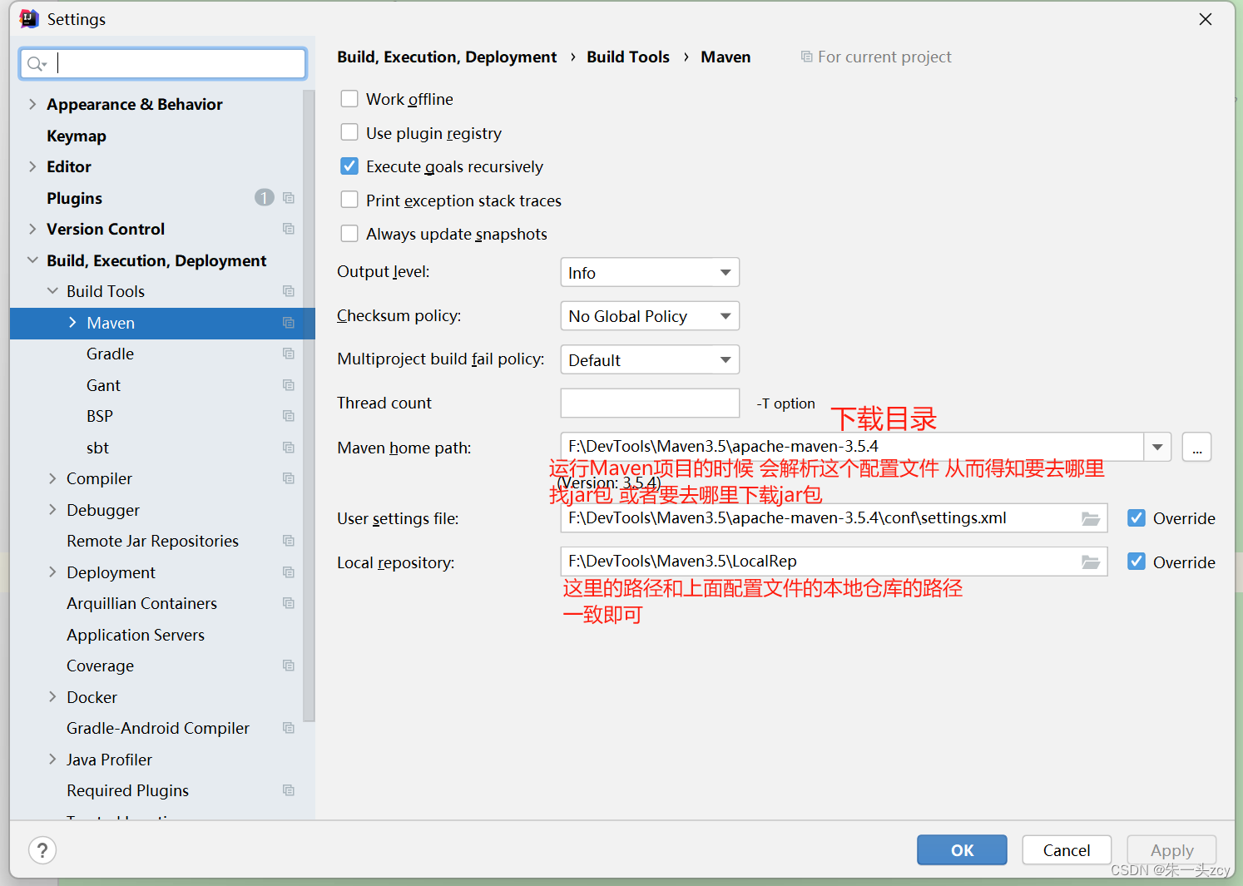This screenshot has width=1243, height=886.
Task: Open the help question mark button
Action: [42, 850]
